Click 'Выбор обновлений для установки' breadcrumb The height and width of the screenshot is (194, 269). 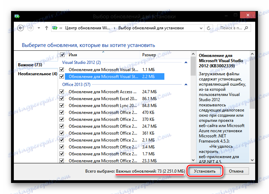[151, 28]
